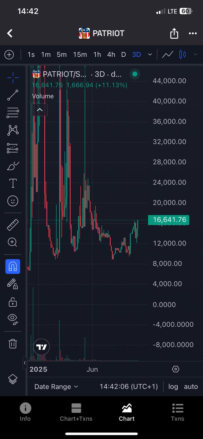
Task: Delete drawings with the trash icon
Action: coord(13,344)
